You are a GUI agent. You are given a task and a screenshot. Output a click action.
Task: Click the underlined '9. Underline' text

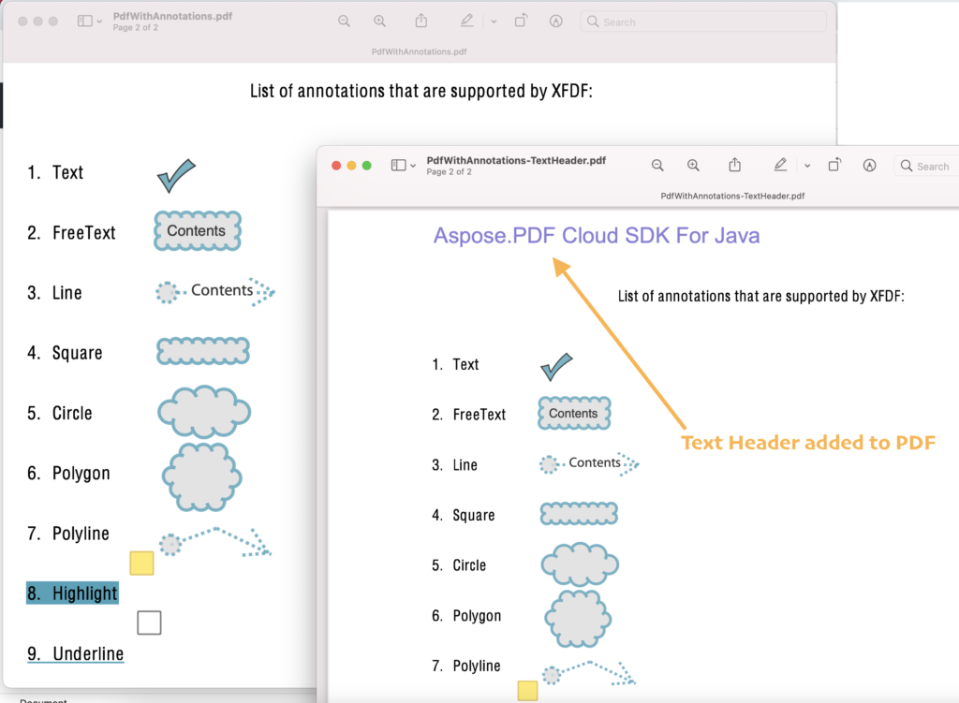point(76,653)
